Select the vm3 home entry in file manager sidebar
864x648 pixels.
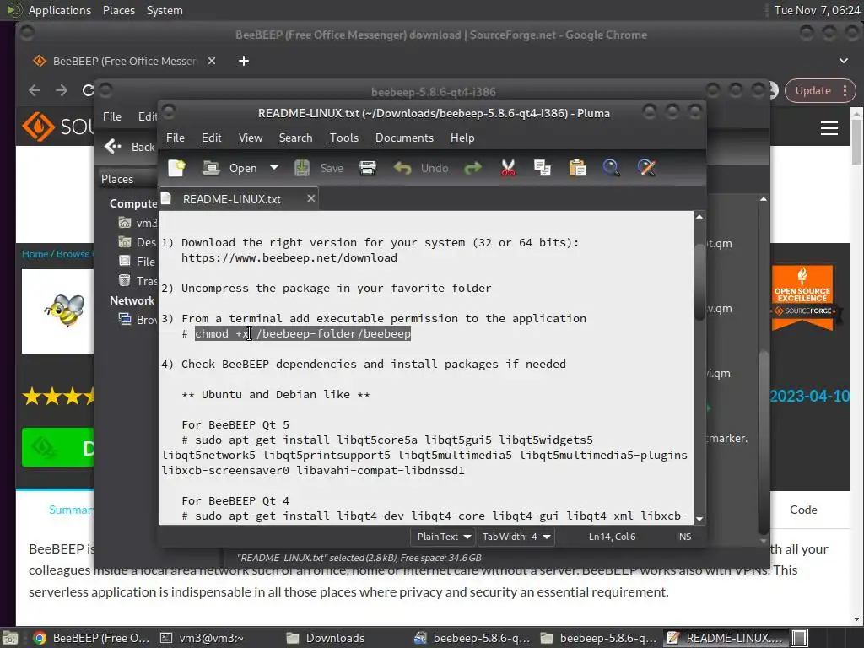click(x=138, y=223)
